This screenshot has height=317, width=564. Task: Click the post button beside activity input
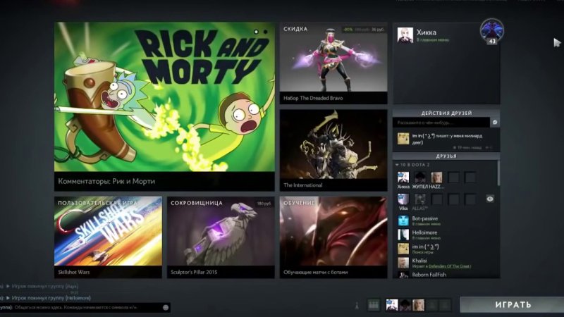495,123
